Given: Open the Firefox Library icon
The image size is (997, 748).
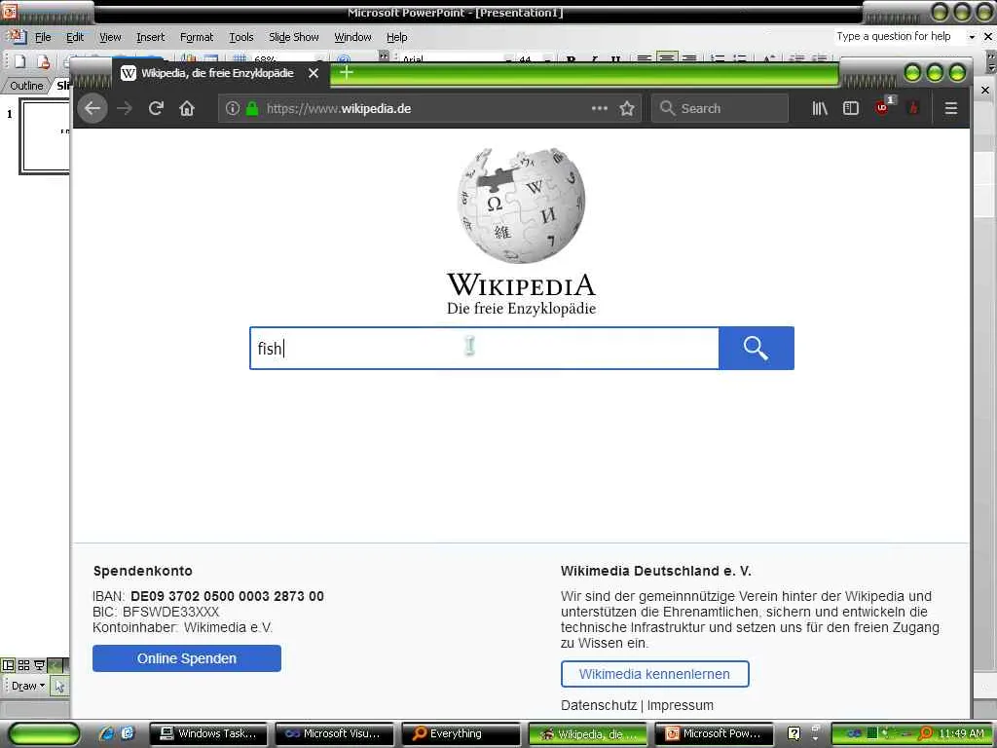Looking at the screenshot, I should [820, 108].
